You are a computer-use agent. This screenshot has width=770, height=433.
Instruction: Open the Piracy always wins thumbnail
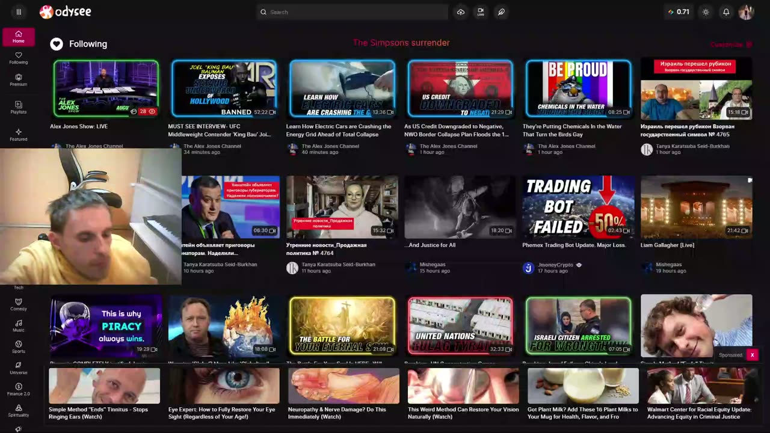(106, 325)
